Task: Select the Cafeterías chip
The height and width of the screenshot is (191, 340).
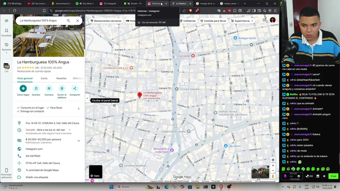Action: click(188, 21)
